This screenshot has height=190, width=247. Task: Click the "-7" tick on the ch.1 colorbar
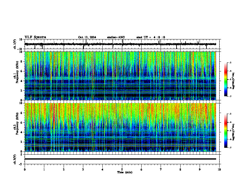pyautogui.click(x=230, y=97)
